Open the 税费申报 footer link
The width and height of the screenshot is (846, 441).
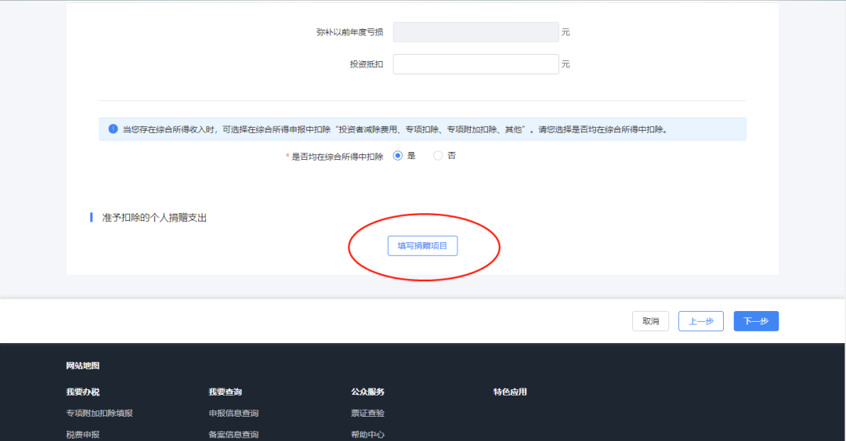pos(82,435)
